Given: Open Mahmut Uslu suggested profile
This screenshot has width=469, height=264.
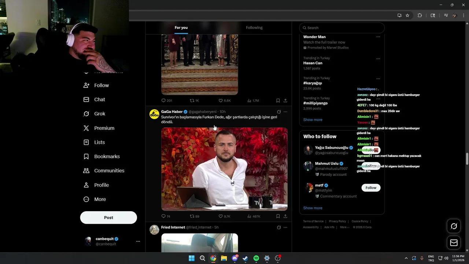Looking at the screenshot, I should pyautogui.click(x=327, y=164).
